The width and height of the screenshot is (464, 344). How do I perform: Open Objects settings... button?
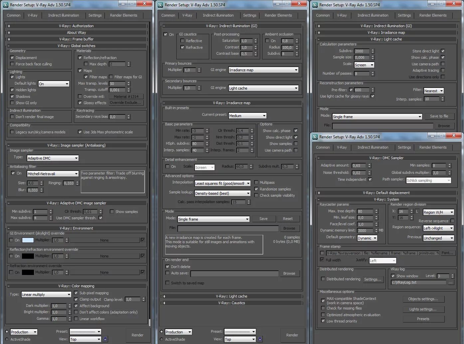pos(423,299)
